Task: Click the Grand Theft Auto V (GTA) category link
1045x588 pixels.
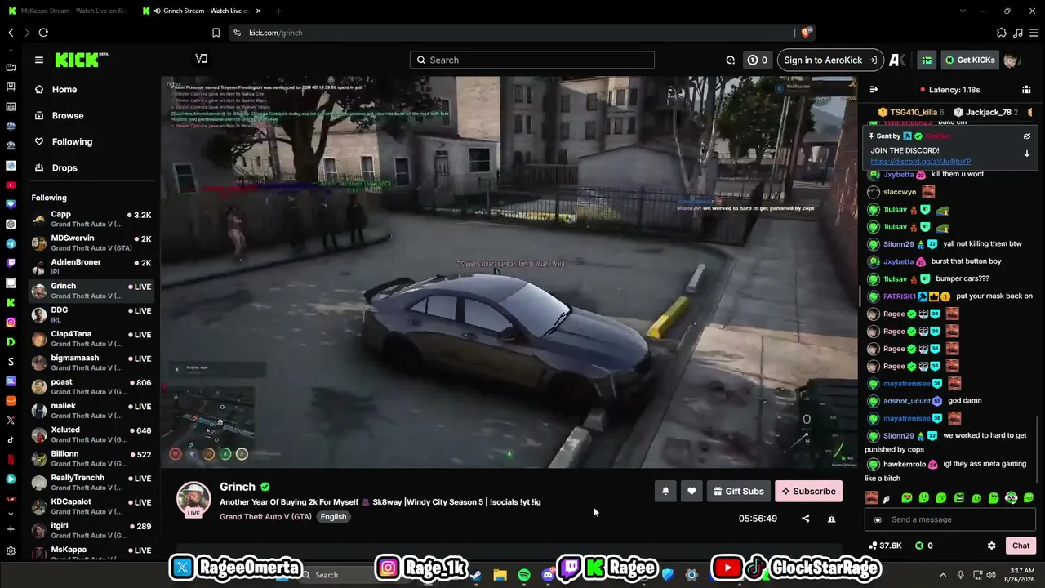Action: pyautogui.click(x=265, y=517)
